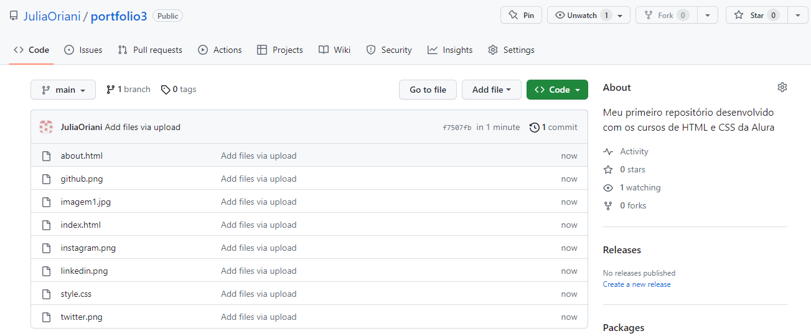The width and height of the screenshot is (811, 336).
Task: Click Create a new release link
Action: 637,284
